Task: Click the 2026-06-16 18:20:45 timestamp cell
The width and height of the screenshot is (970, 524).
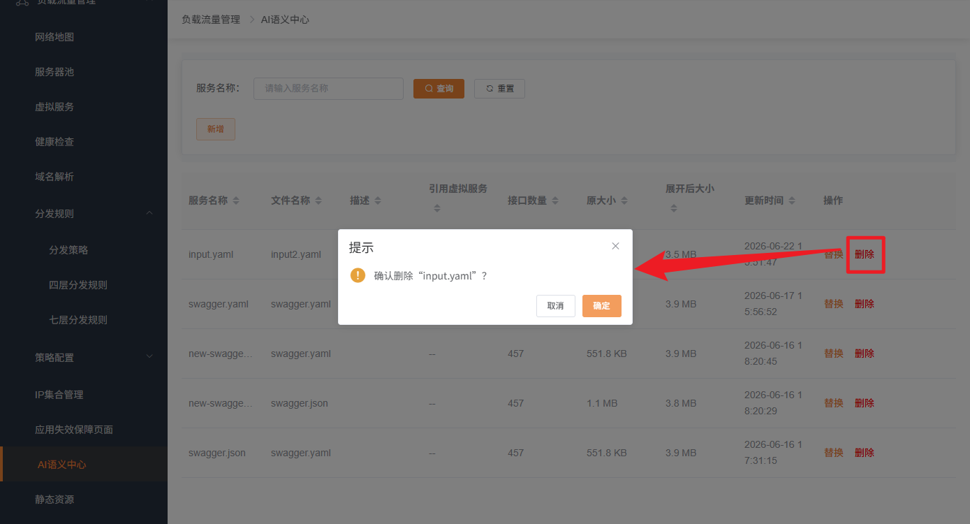Action: pos(773,354)
